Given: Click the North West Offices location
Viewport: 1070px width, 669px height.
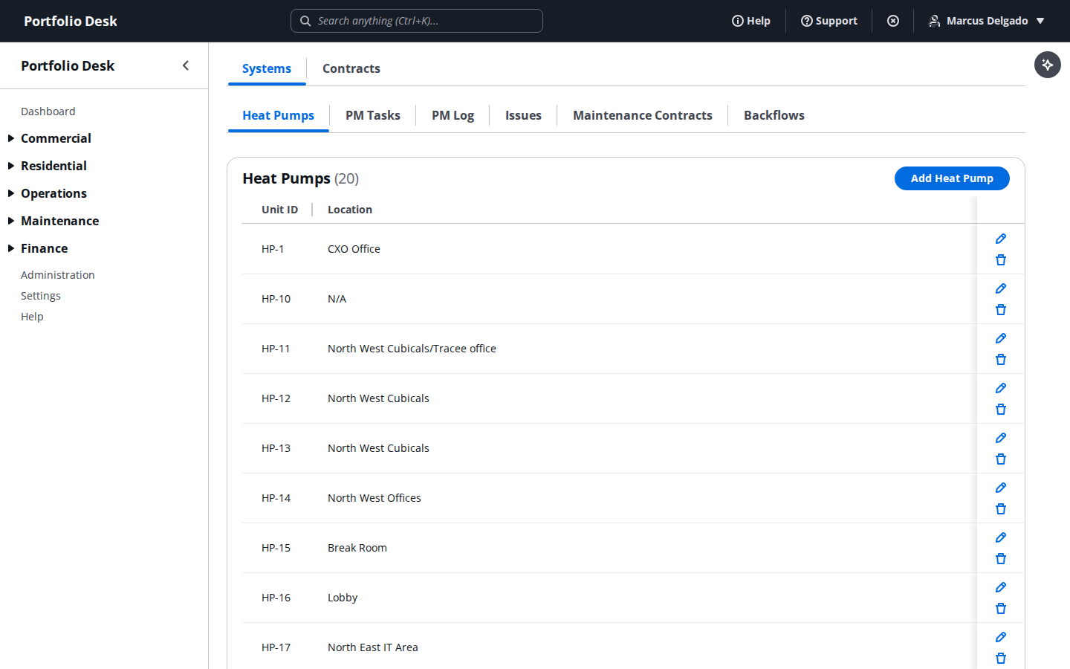Looking at the screenshot, I should click(x=374, y=498).
